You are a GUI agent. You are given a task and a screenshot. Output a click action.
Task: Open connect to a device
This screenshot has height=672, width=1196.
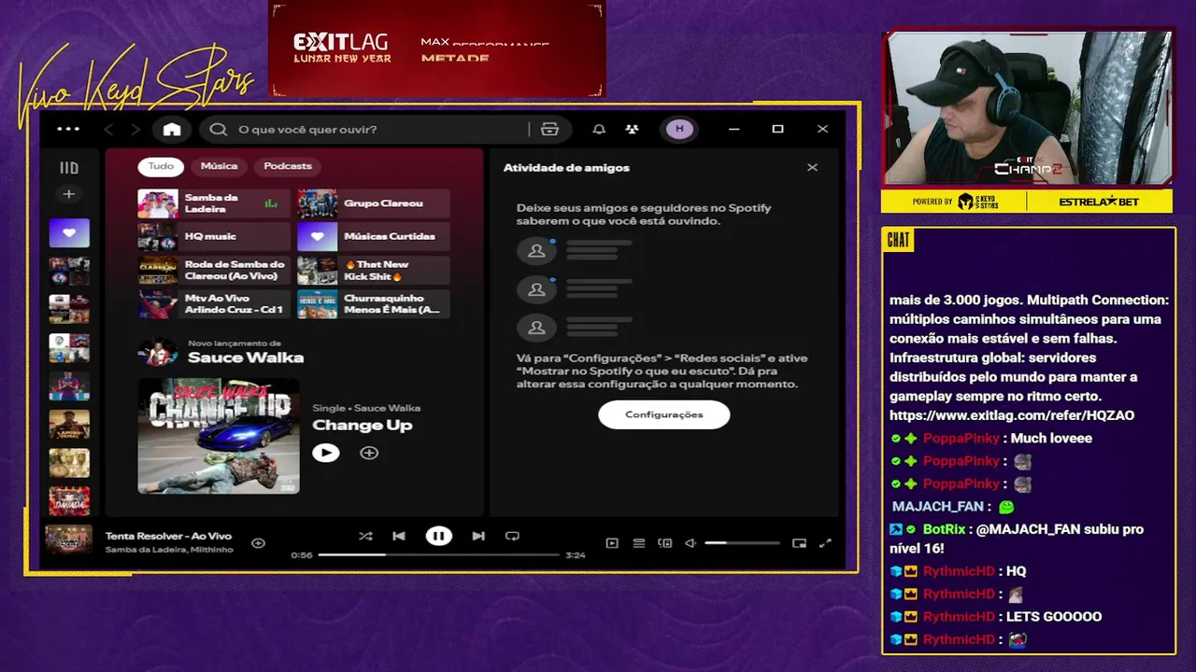665,543
